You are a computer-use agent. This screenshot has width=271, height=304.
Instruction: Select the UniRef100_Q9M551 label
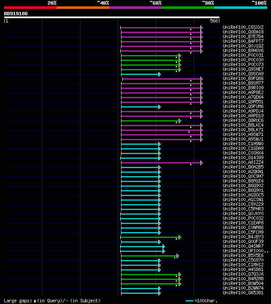point(243,102)
